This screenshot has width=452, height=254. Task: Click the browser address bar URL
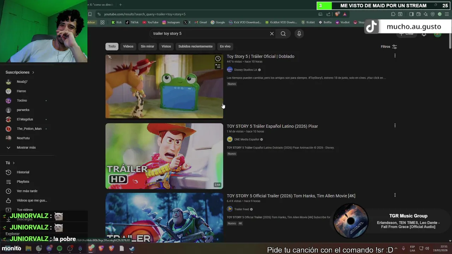click(145, 14)
